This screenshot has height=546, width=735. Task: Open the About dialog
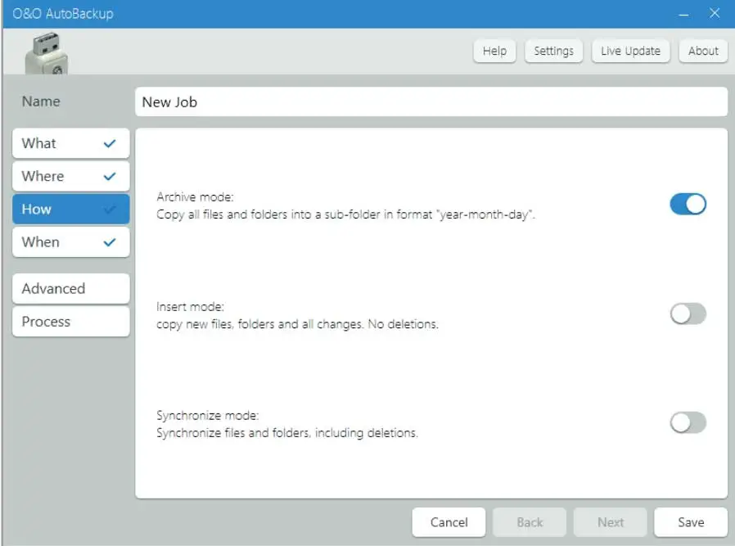[703, 51]
